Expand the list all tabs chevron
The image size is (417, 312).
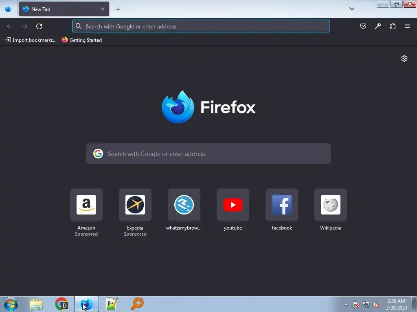click(351, 9)
